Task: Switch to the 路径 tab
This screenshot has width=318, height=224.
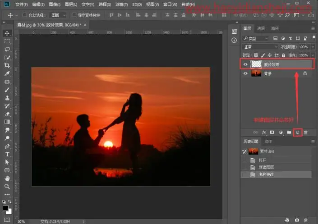Action: click(275, 28)
